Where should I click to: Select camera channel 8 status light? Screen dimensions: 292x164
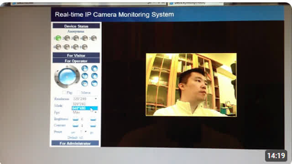point(76,47)
